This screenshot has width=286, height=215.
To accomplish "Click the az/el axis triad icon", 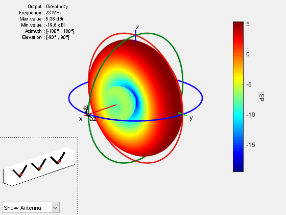I will tap(87, 113).
